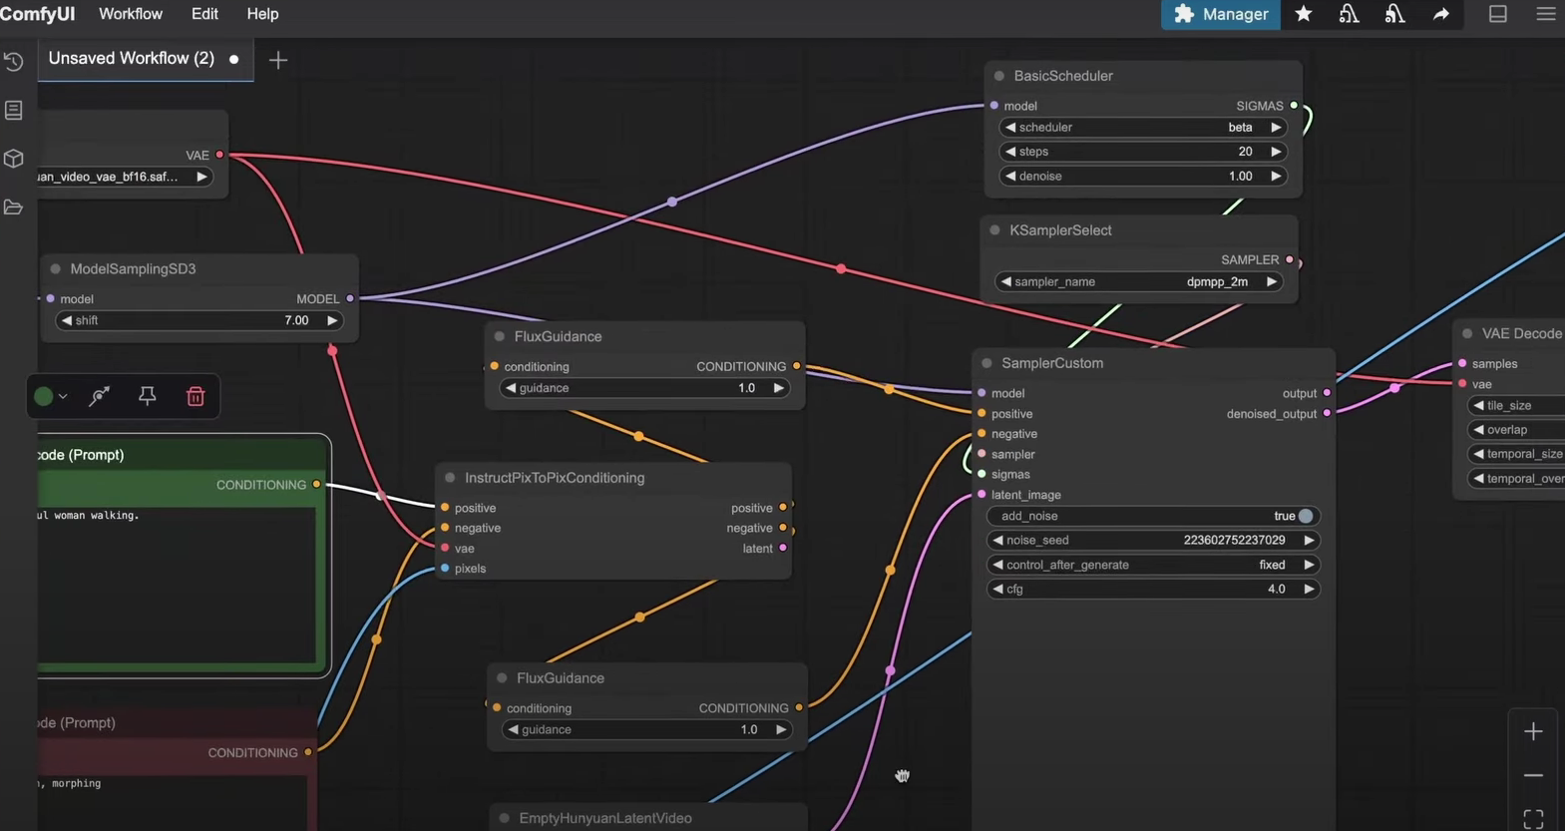
Task: Decrease the steps value in BasicScheduler
Action: 1010,152
